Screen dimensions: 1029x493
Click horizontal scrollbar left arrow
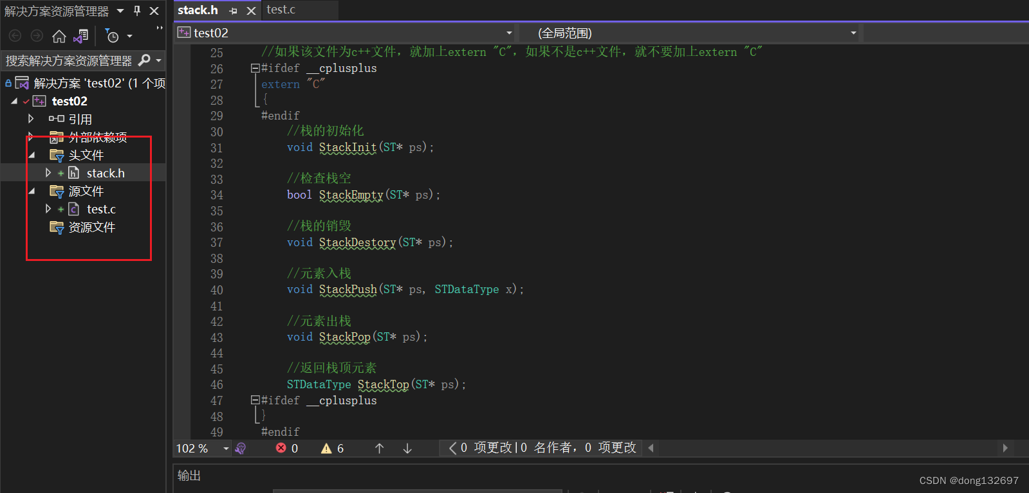point(651,448)
